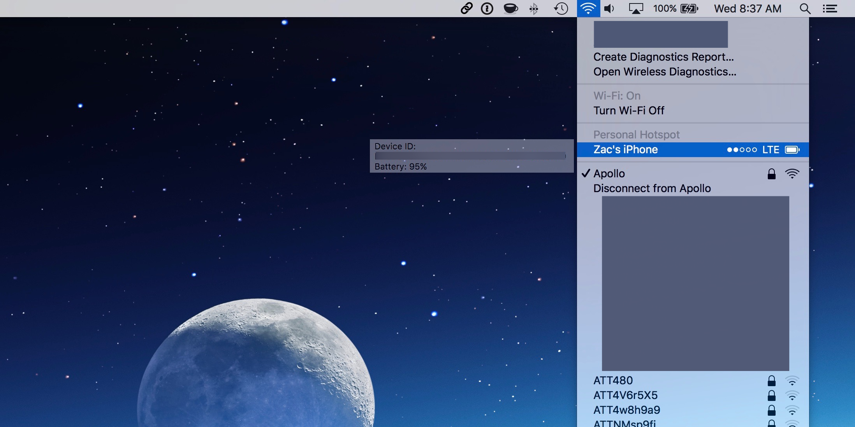
Task: Expand the ATTNMsn9fi network entry
Action: pos(625,424)
